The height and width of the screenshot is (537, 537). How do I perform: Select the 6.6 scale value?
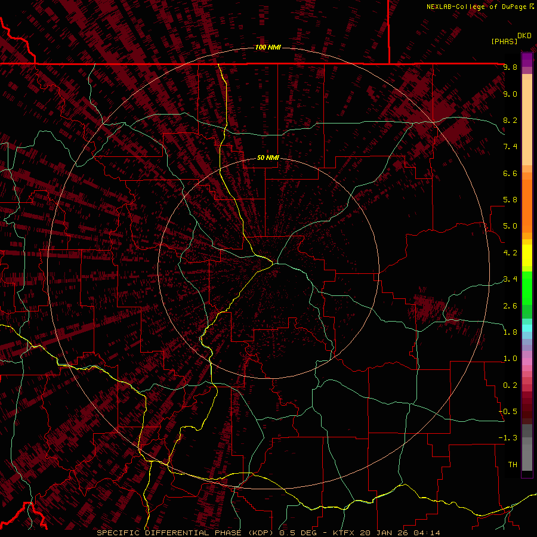point(510,173)
